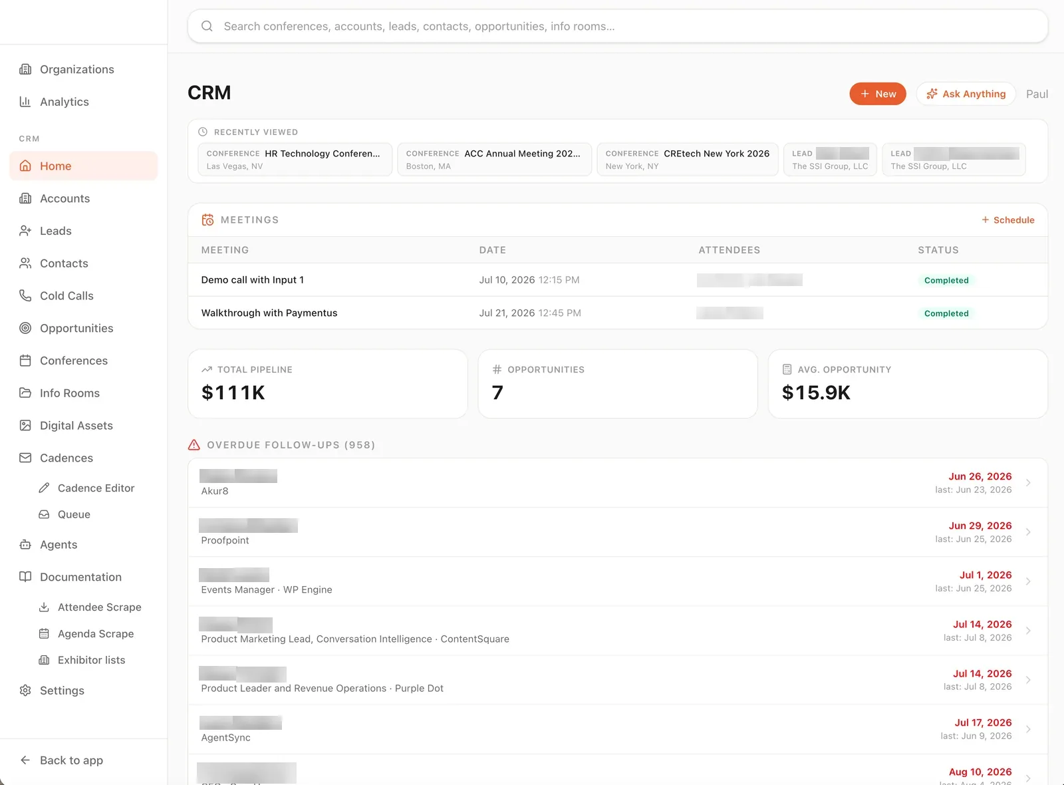The image size is (1064, 785).
Task: Click the Contacts people icon
Action: pos(25,263)
